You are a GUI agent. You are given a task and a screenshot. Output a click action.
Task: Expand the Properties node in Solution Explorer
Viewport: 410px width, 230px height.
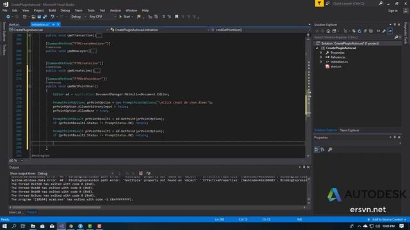322,52
